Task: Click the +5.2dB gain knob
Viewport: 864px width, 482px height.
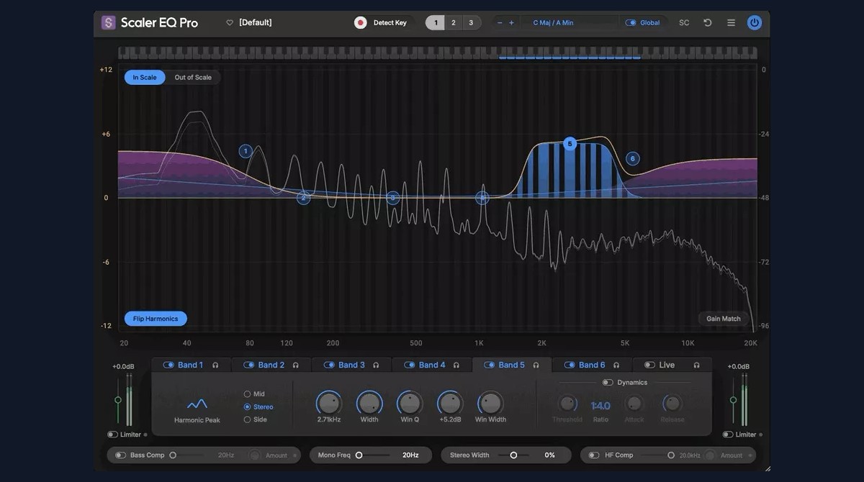Action: pyautogui.click(x=450, y=403)
